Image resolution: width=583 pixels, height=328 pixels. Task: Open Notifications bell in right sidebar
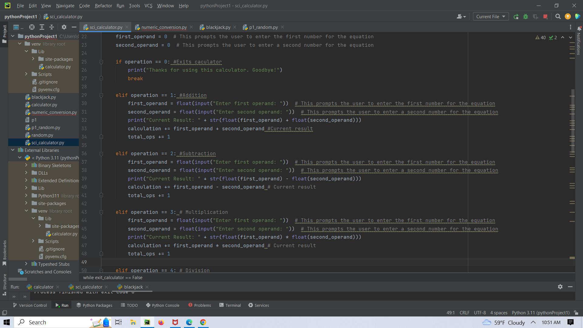tap(579, 29)
